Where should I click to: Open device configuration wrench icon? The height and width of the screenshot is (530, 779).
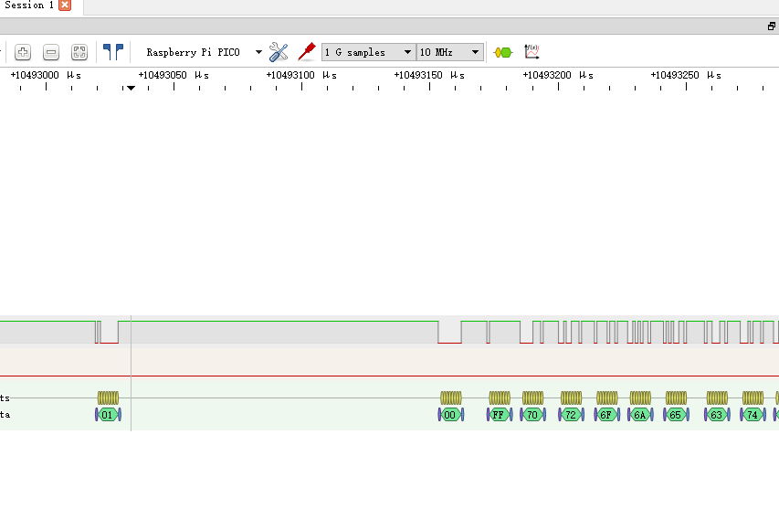[x=279, y=52]
